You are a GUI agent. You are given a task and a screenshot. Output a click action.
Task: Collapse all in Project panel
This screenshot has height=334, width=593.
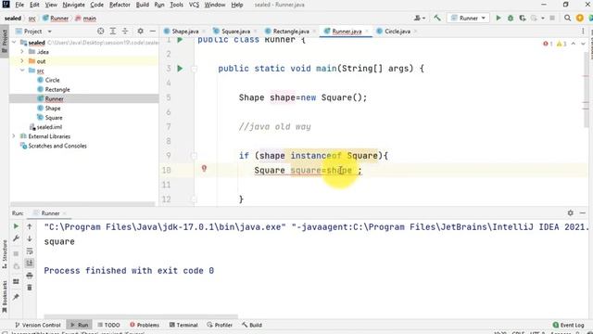[x=125, y=31]
